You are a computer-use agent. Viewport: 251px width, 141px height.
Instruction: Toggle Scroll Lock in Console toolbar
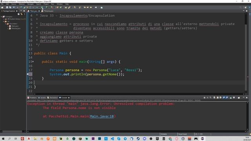tap(218, 98)
